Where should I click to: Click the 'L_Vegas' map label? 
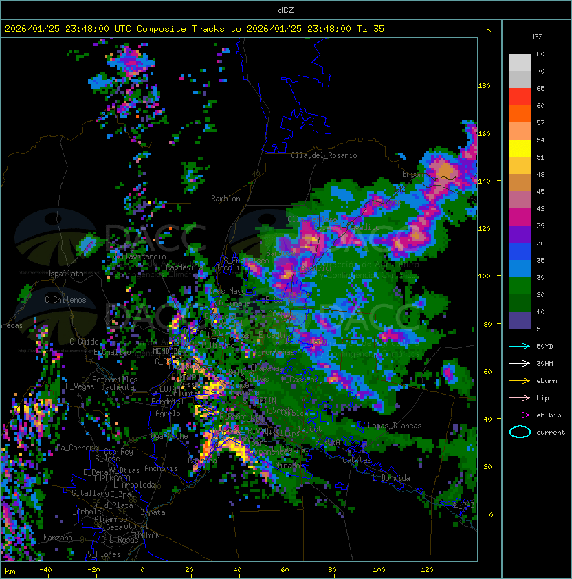(x=80, y=386)
